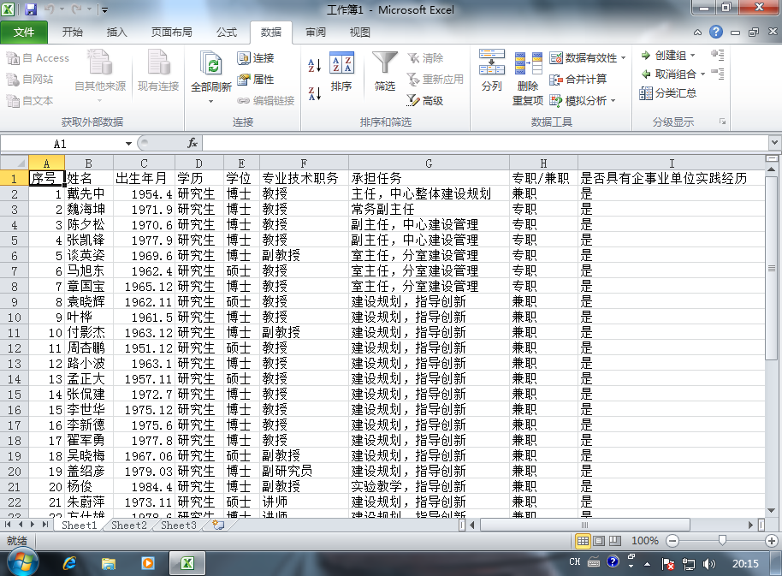782x576 pixels.
Task: Open 高级 advanced filter
Action: point(425,101)
